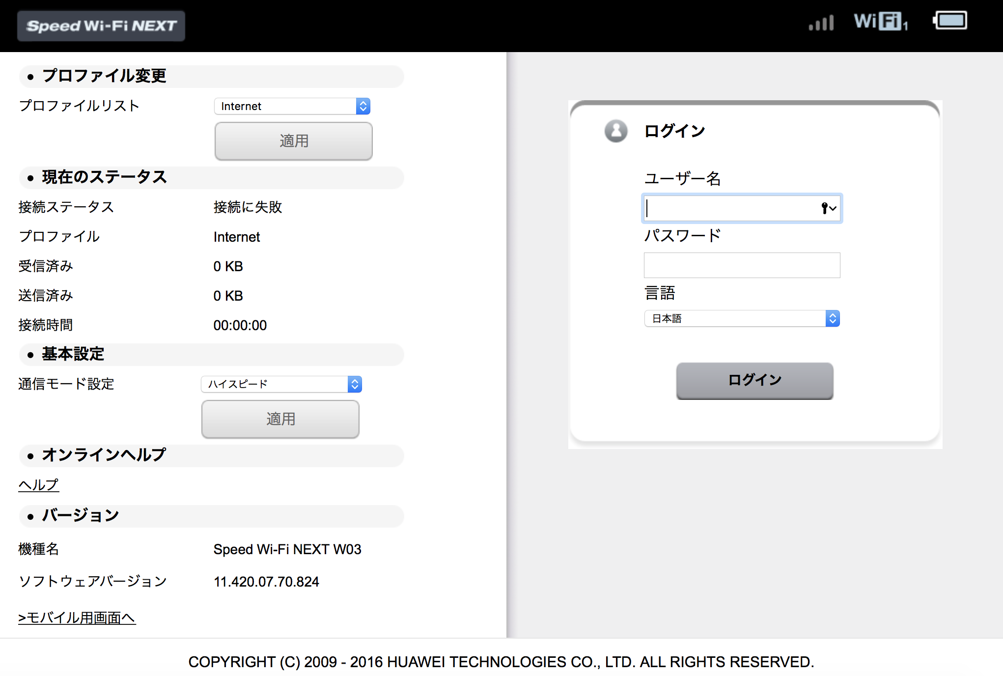This screenshot has width=1003, height=676.
Task: Click the WiFi status icon
Action: [x=880, y=22]
